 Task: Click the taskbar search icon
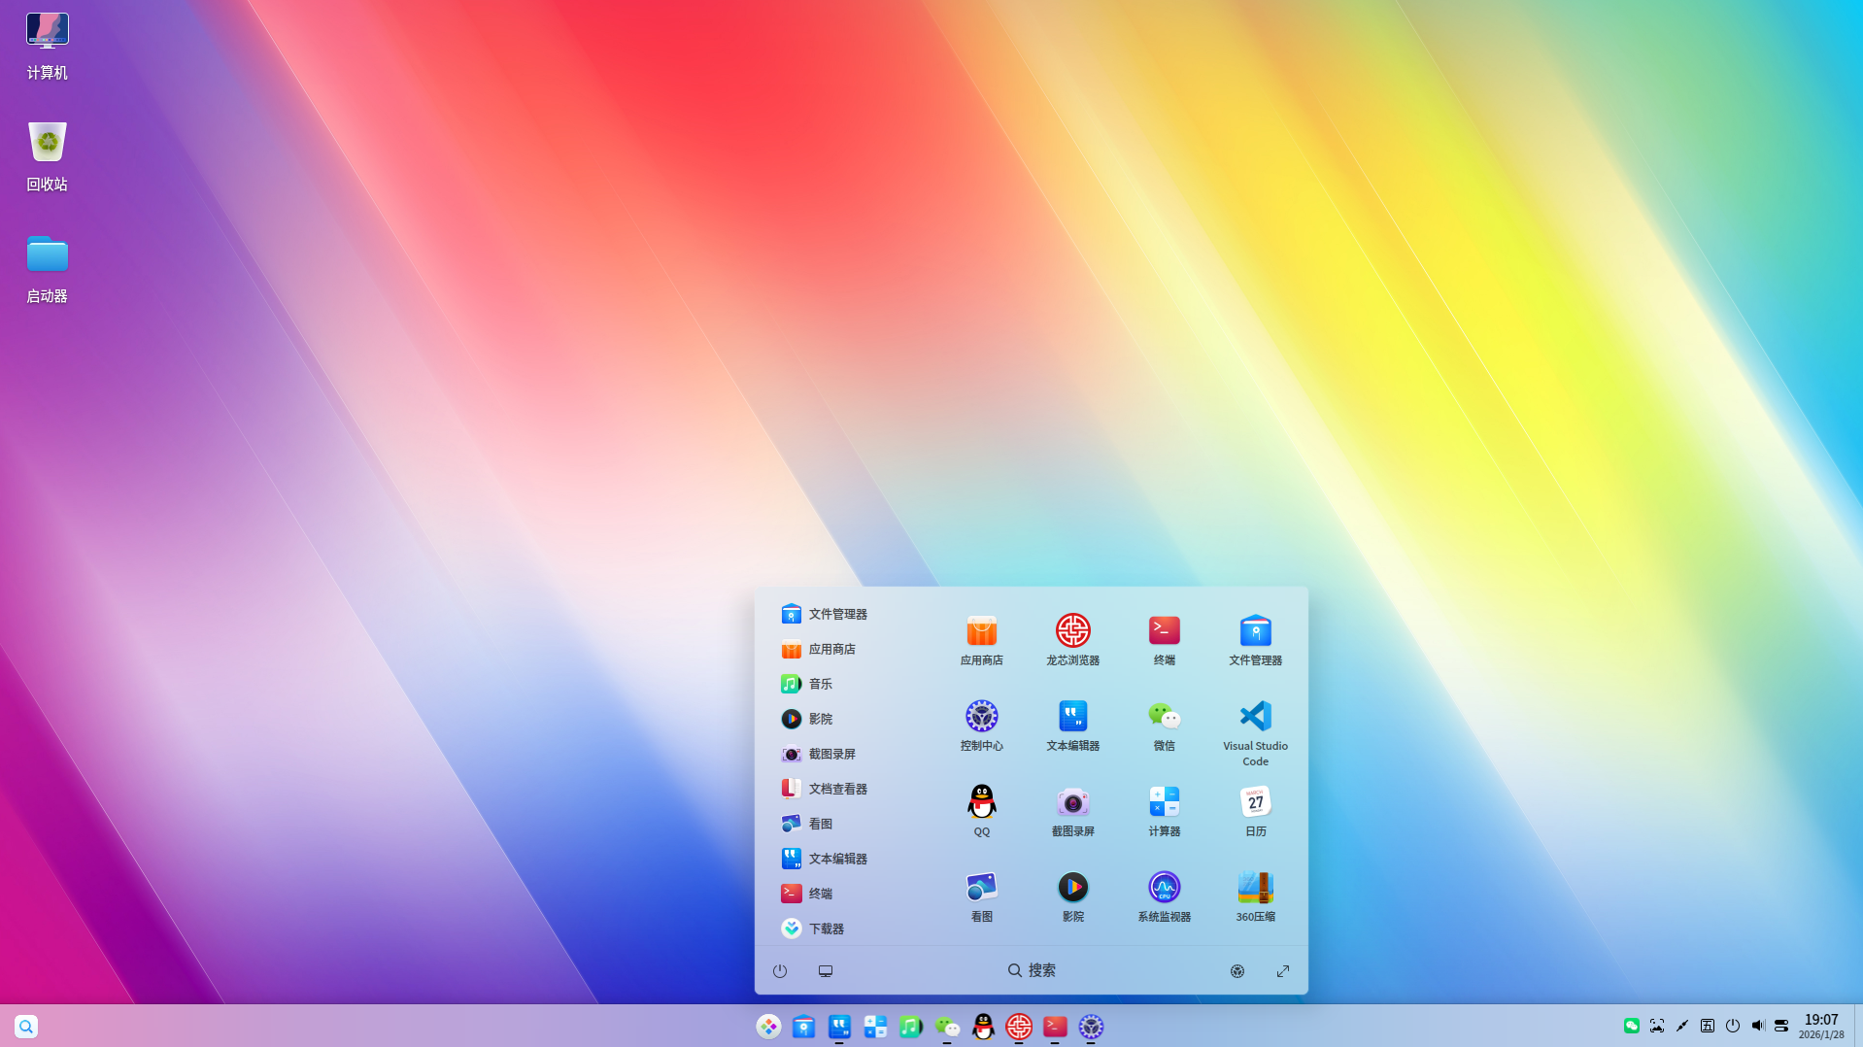tap(26, 1027)
